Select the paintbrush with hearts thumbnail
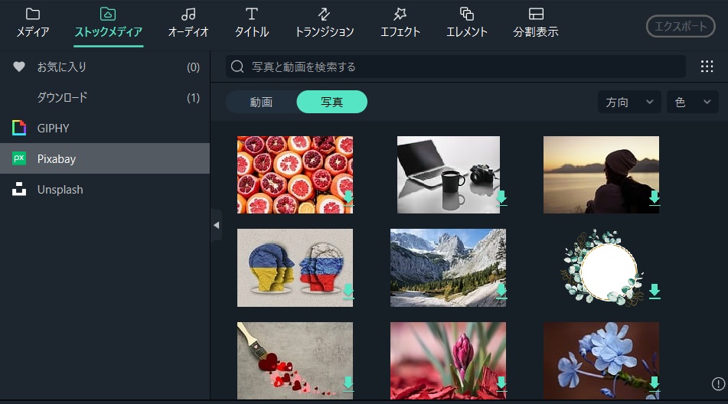Screen dimensions: 728x404 pyautogui.click(x=295, y=361)
